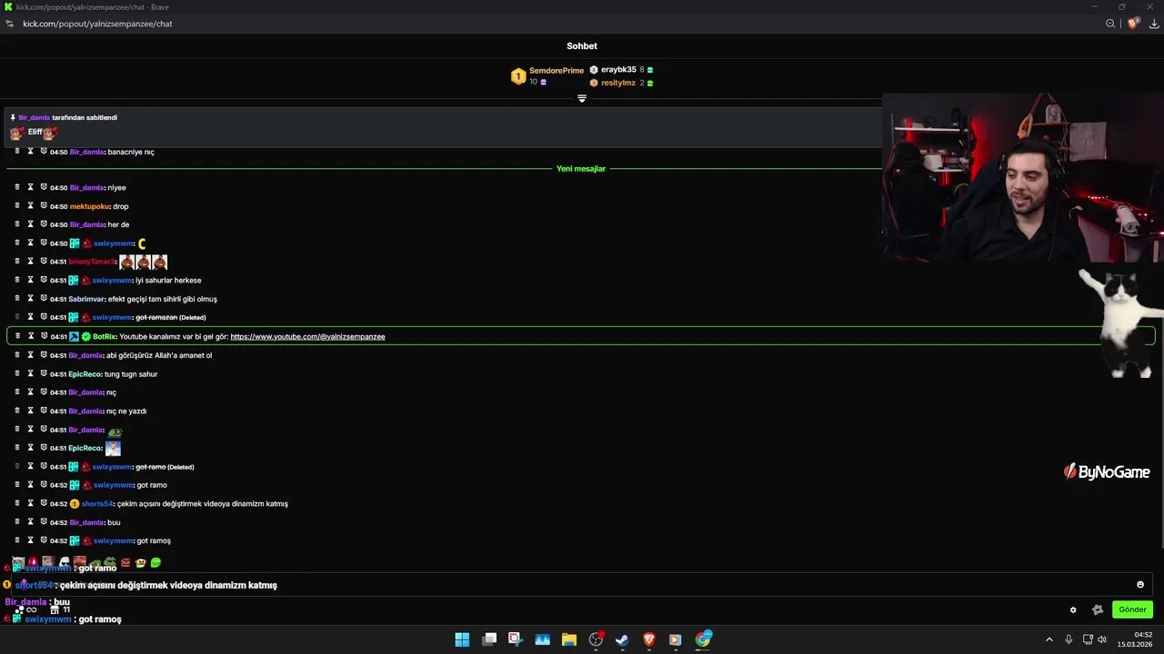
Task: Delete mektupoku's "drop" message with trash icon
Action: pyautogui.click(x=16, y=205)
